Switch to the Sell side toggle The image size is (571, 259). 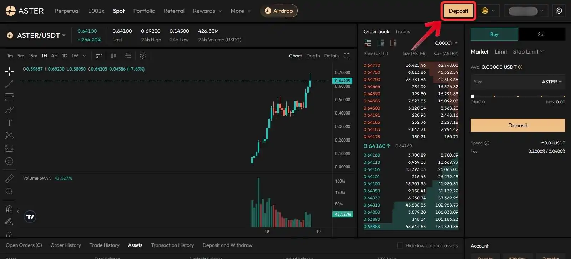click(542, 34)
